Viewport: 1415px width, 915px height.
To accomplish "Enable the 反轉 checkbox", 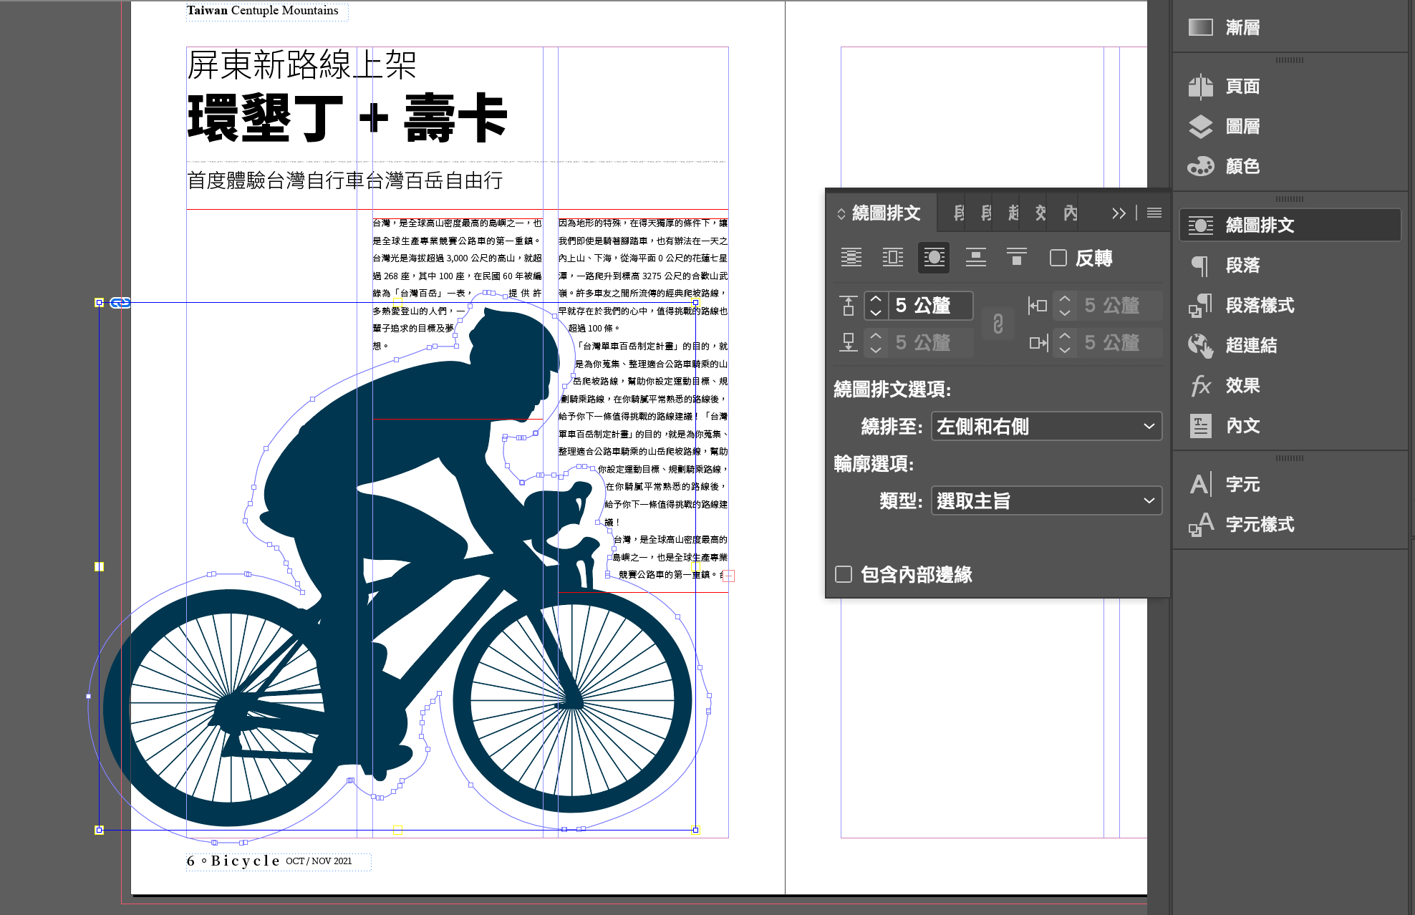I will pyautogui.click(x=1058, y=258).
